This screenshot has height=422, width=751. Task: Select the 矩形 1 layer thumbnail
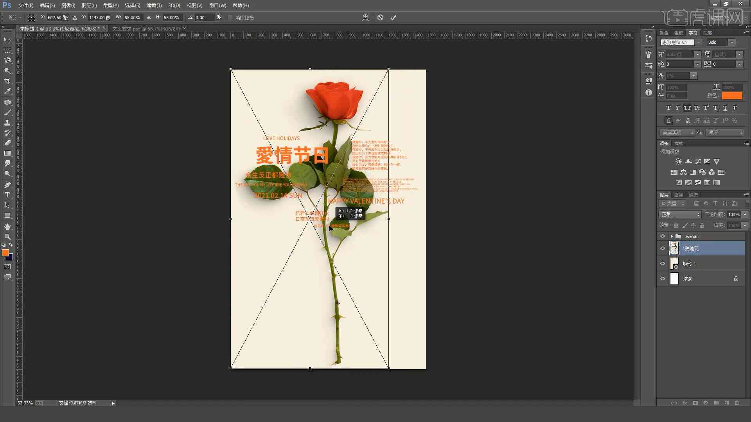674,264
